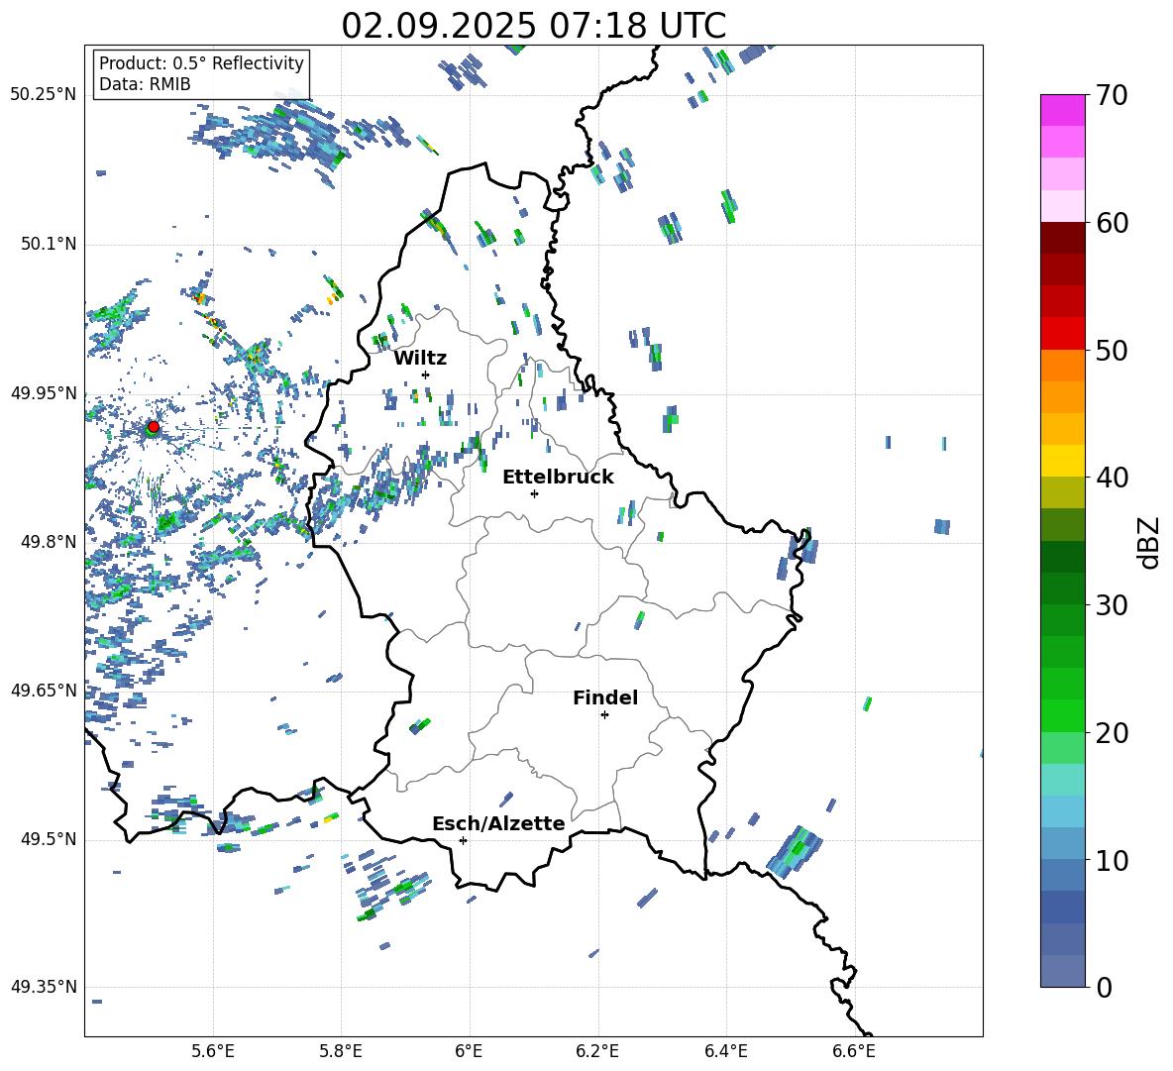1173x1071 pixels.
Task: Click the red radar site marker
Action: point(154,426)
